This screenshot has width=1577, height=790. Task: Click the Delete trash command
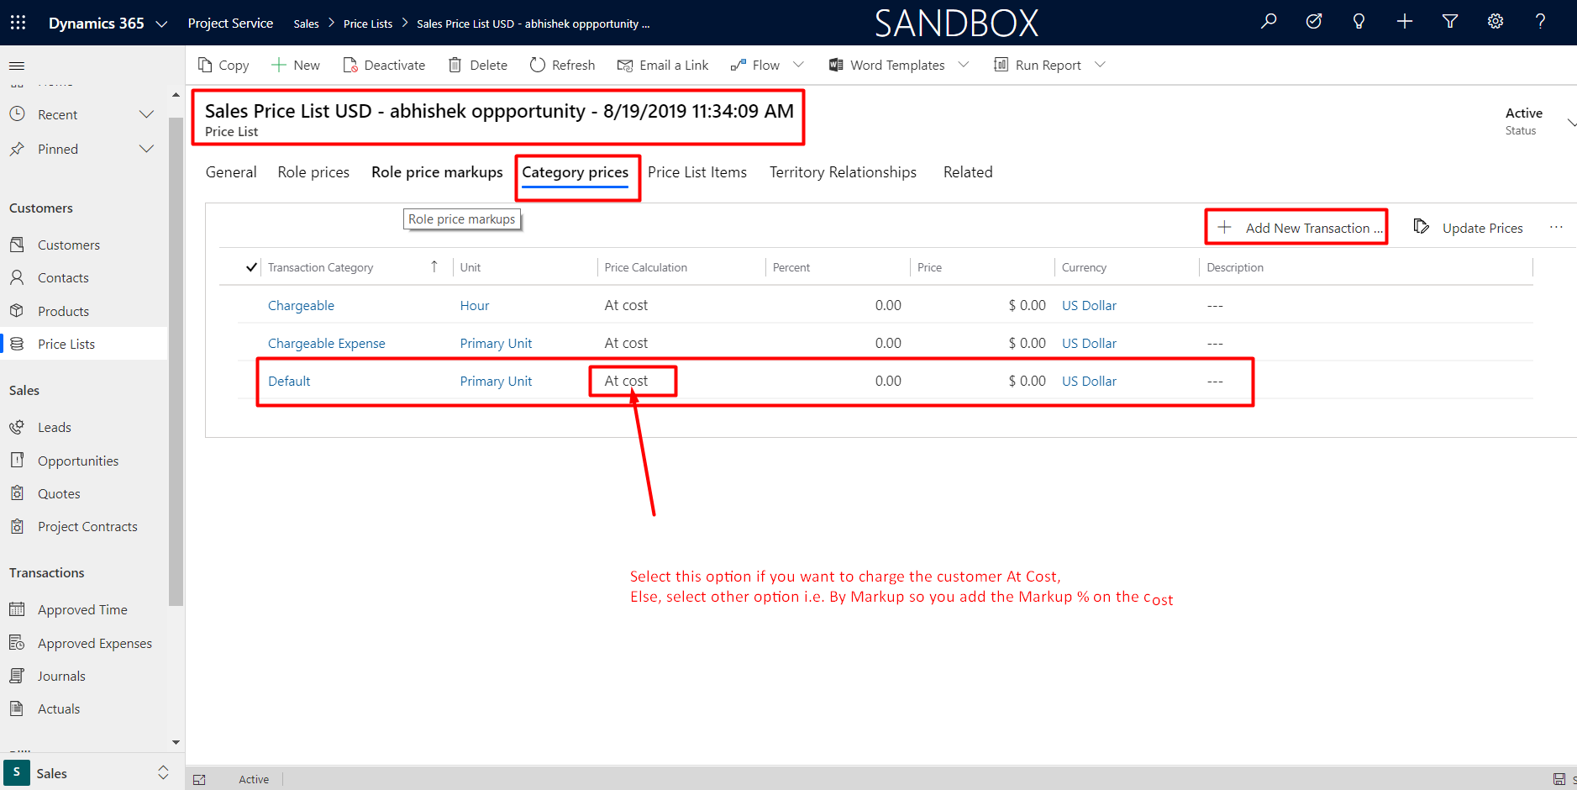pos(478,65)
